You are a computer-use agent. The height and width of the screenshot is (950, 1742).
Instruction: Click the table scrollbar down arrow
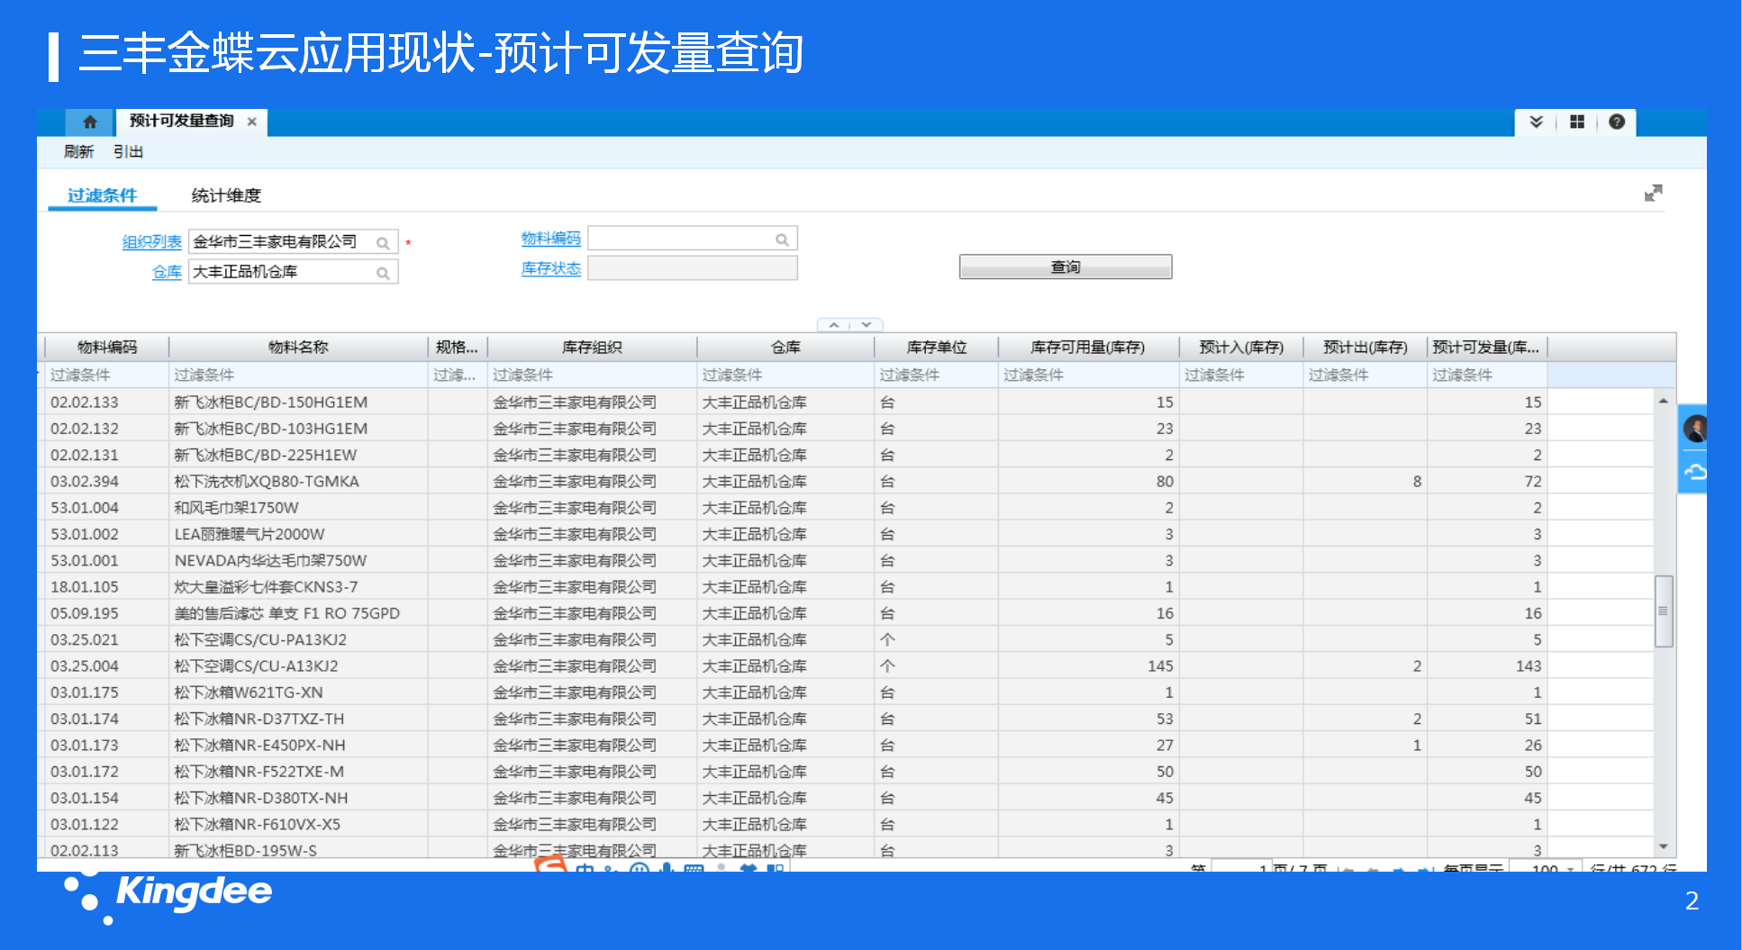coord(1664,846)
